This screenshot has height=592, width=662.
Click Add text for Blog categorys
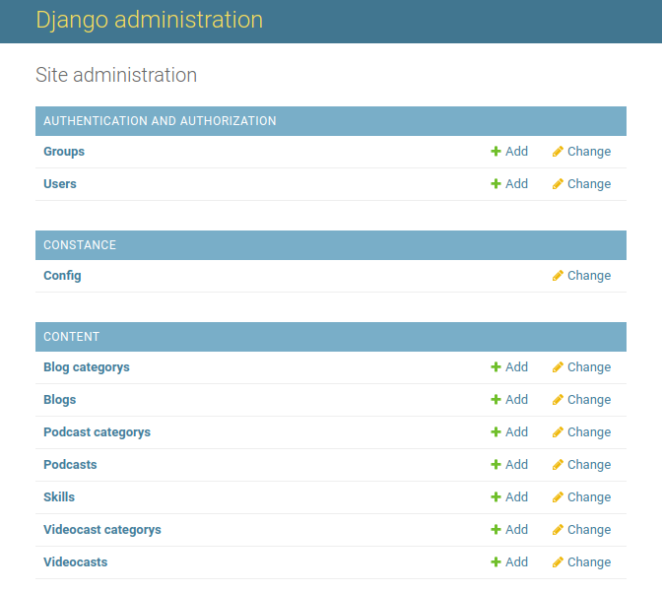click(517, 367)
